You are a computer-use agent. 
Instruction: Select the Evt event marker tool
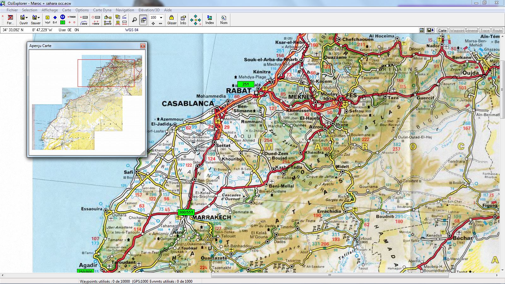(x=55, y=20)
